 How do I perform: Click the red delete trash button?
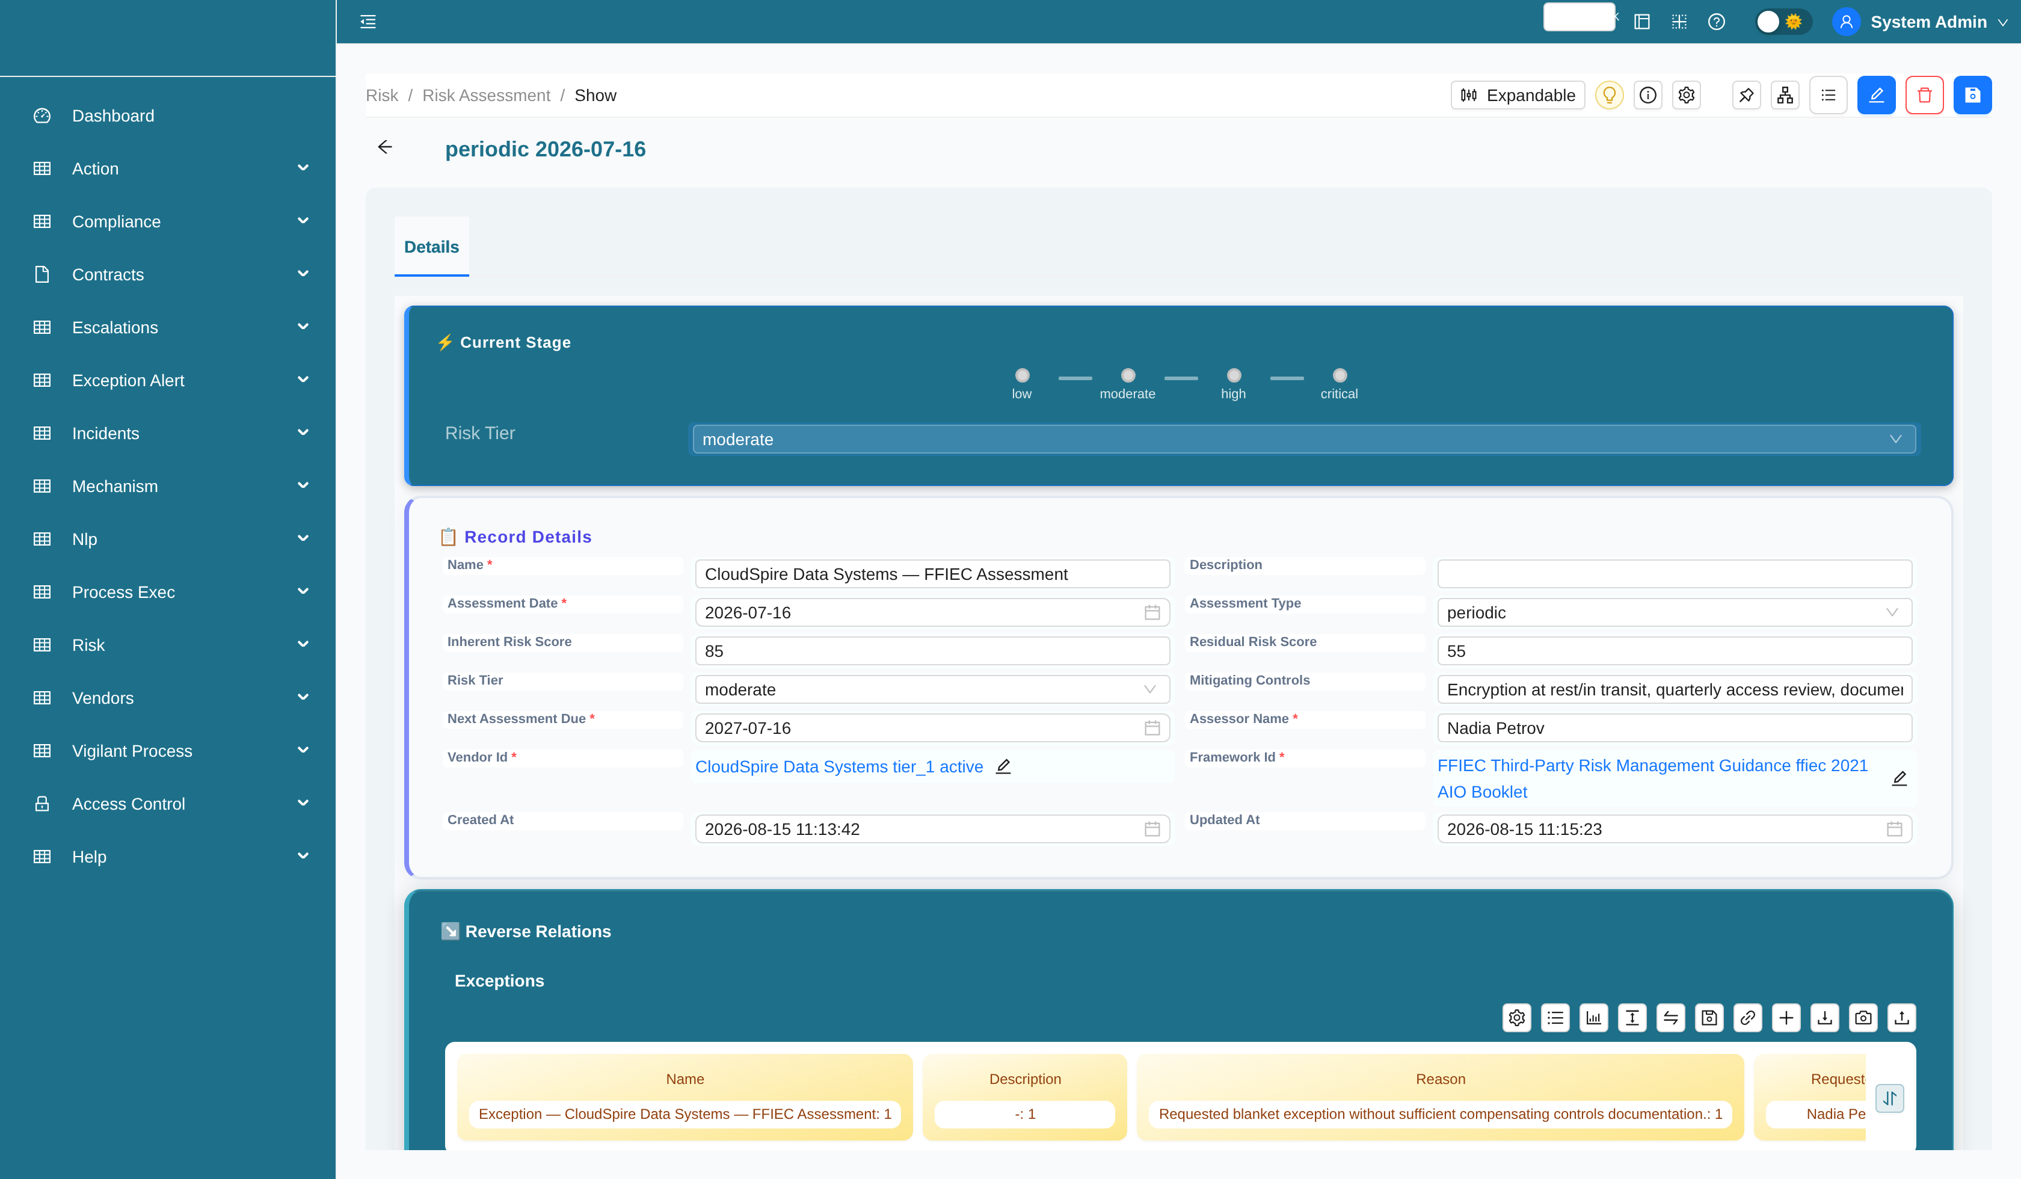pos(1925,96)
